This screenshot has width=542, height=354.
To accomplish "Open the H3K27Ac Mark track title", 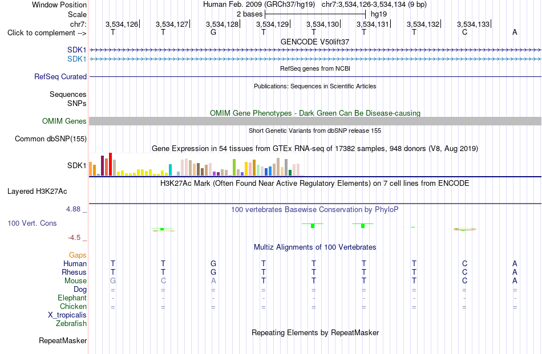I will (x=315, y=183).
